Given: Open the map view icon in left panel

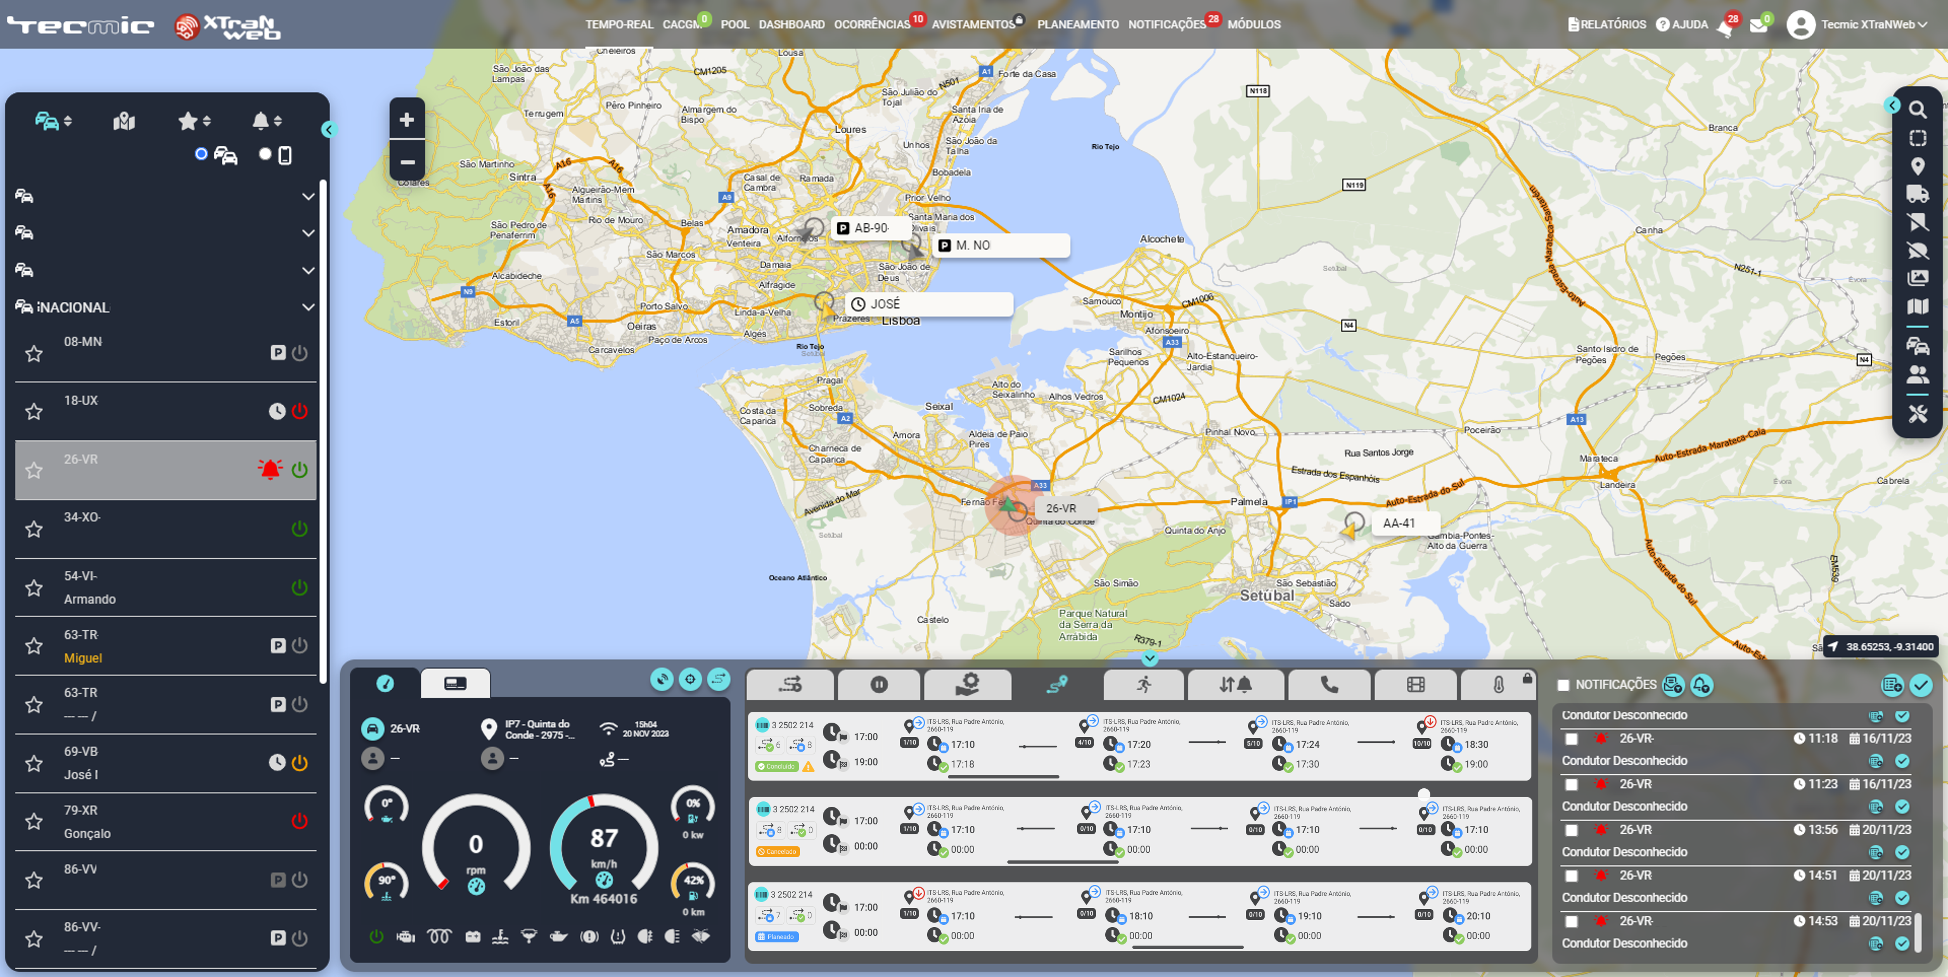Looking at the screenshot, I should pyautogui.click(x=124, y=121).
